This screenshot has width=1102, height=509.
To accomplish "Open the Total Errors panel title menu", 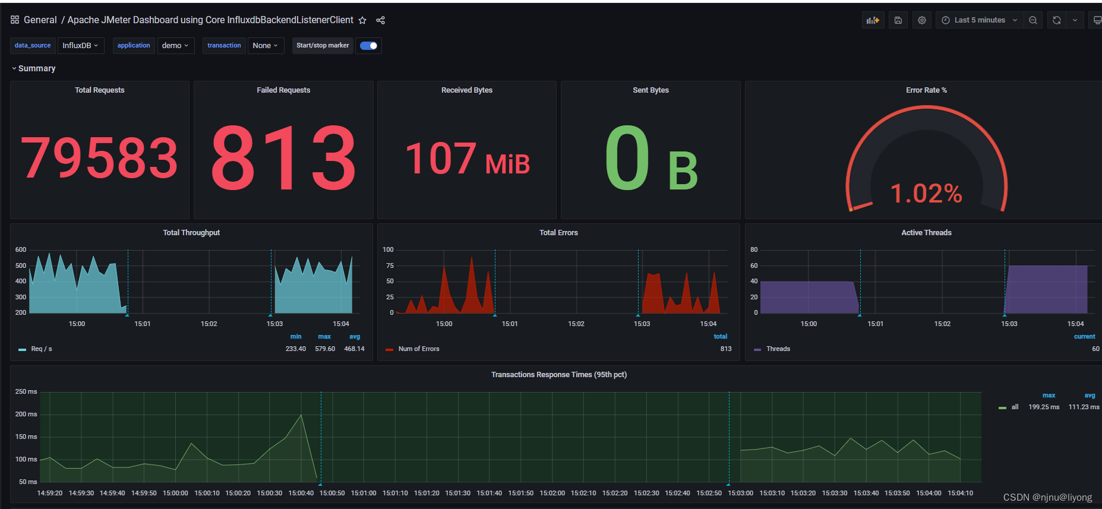I will click(x=558, y=233).
